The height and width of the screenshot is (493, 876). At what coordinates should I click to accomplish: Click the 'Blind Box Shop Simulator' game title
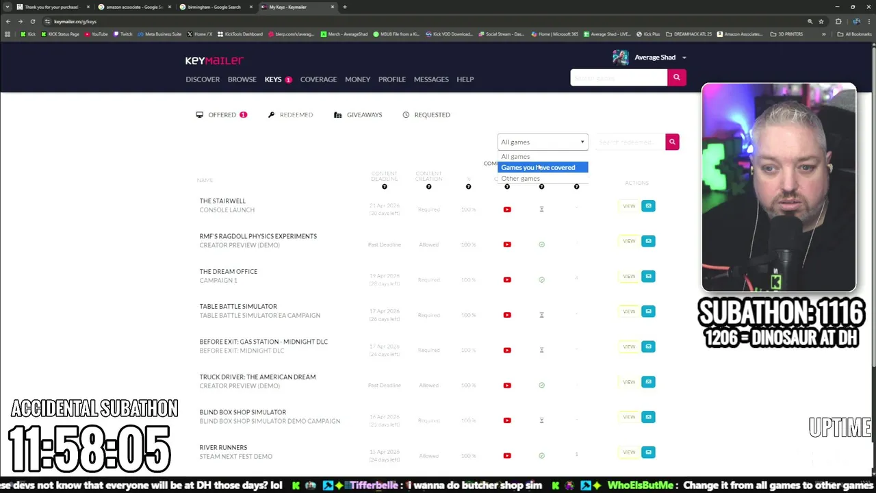[x=242, y=412]
